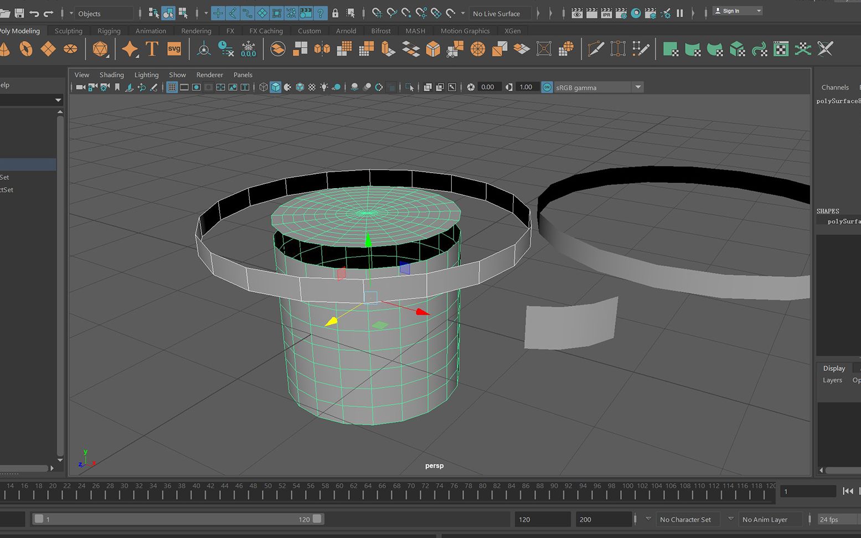Screen dimensions: 861x538
Task: Select the SVG import shelf icon
Action: pyautogui.click(x=174, y=49)
